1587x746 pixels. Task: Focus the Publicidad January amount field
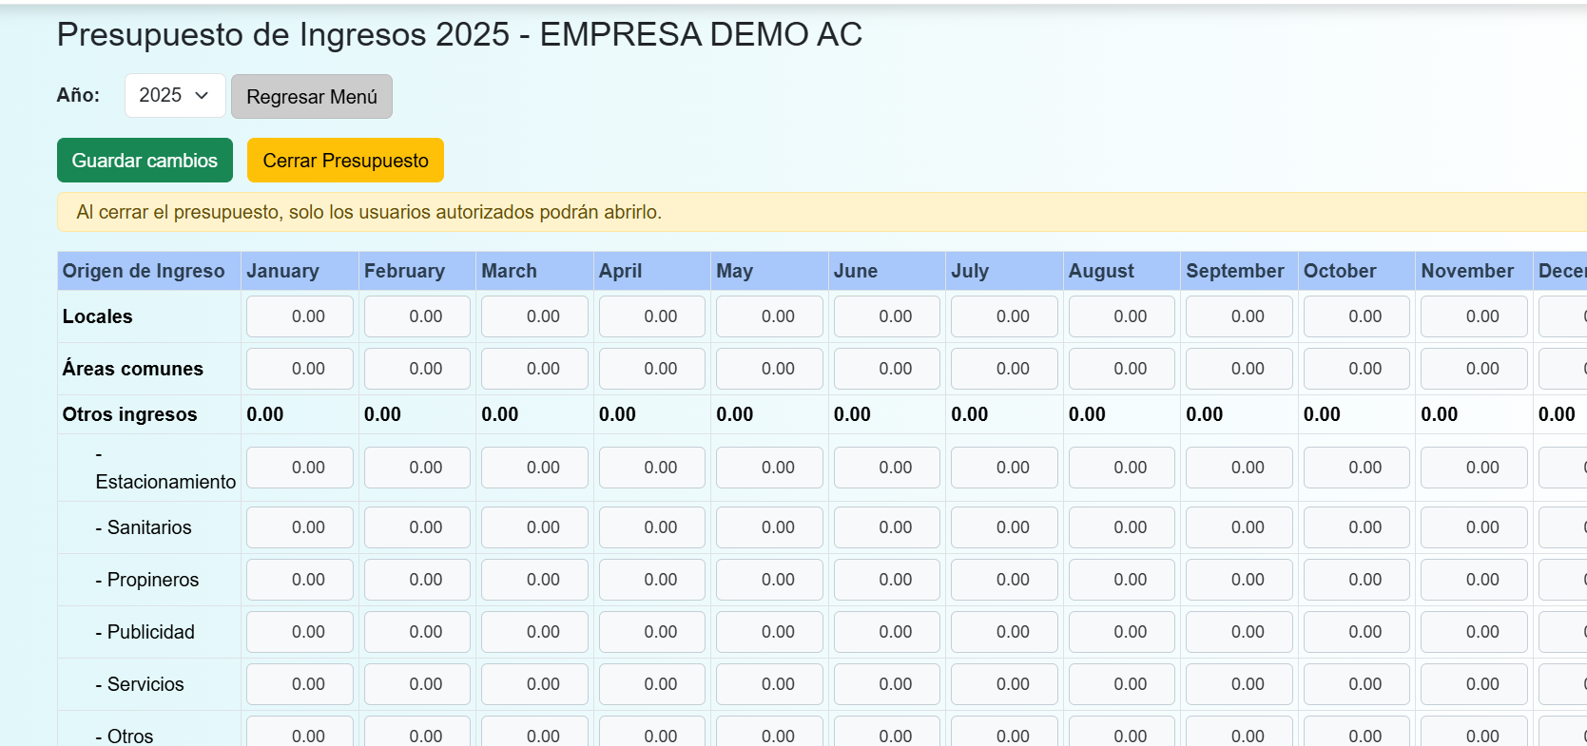point(300,632)
